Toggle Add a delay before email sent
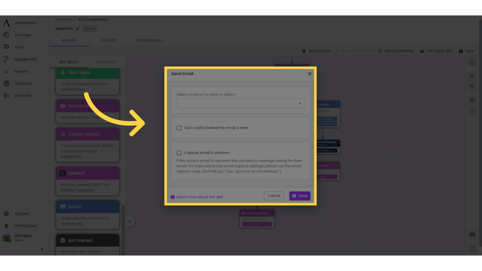 (x=179, y=128)
